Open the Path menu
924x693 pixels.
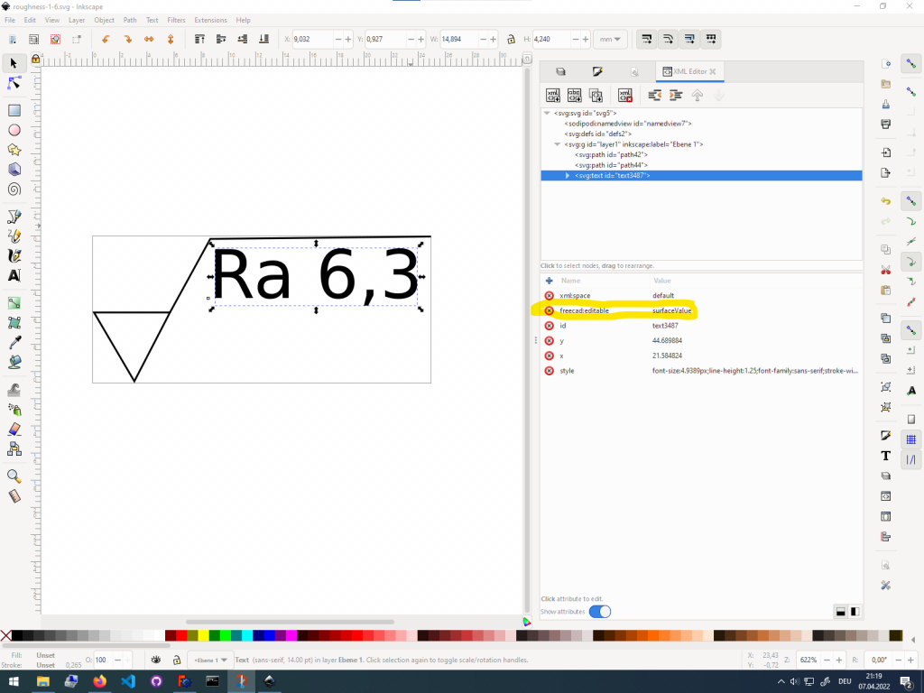(x=130, y=20)
